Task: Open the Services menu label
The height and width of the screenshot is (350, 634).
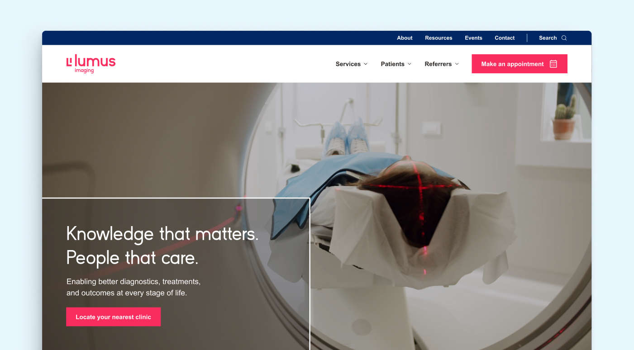Action: point(348,64)
